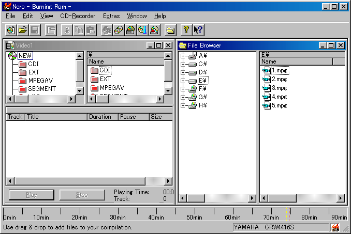
Task: Click the Copy toolbar icon
Action: pyautogui.click(x=79, y=30)
